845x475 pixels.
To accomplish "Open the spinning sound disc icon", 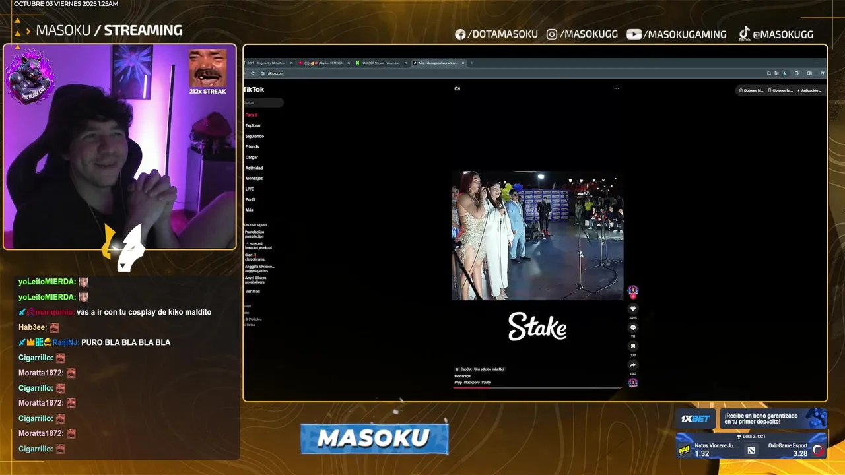I will point(633,383).
